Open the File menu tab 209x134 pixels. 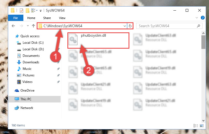(15, 18)
